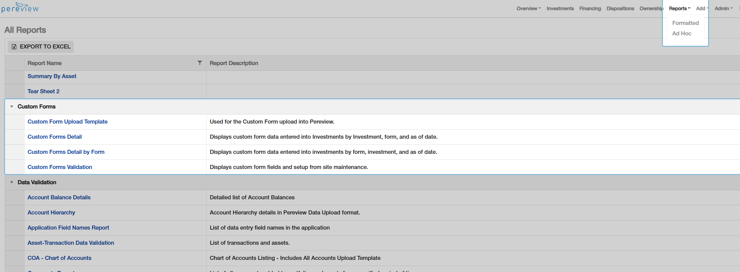
Task: Collapse the Data Validation group
Action: (x=12, y=182)
